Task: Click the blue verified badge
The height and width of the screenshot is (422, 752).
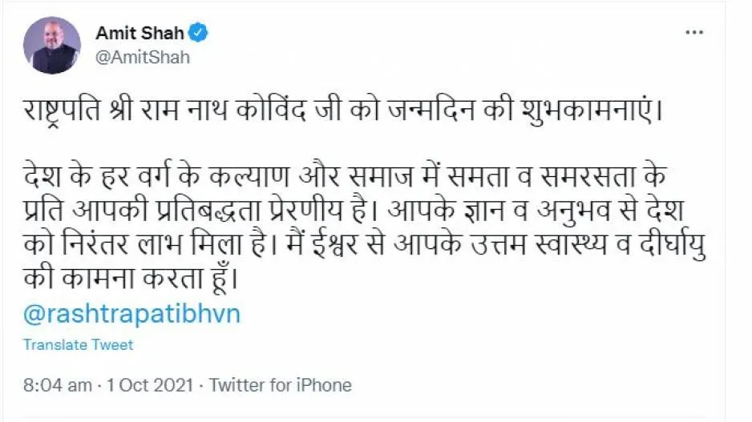Action: (x=199, y=33)
